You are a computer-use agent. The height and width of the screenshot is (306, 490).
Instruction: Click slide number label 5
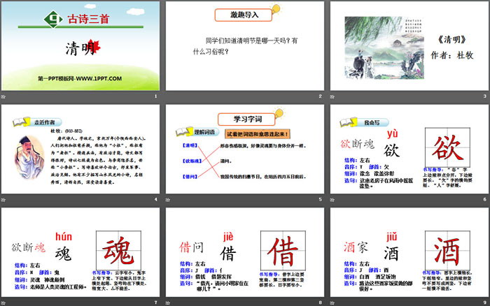click(x=320, y=199)
